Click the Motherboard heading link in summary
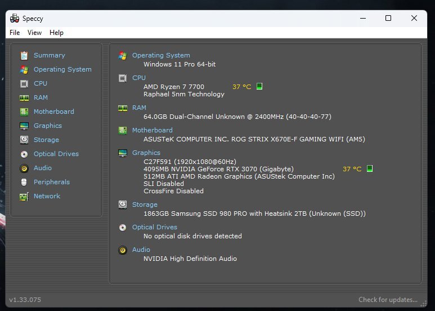The width and height of the screenshot is (435, 311). tap(153, 130)
